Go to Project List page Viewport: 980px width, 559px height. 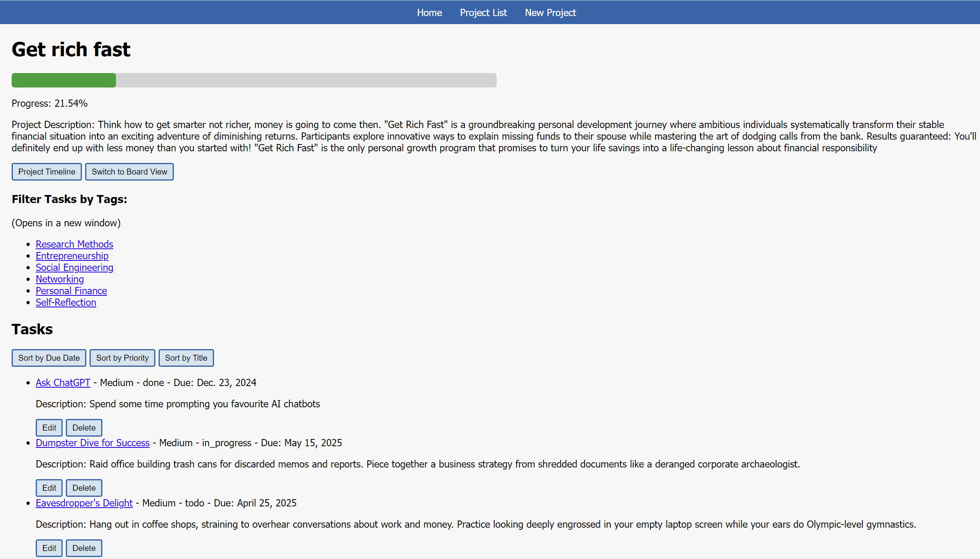click(x=483, y=12)
